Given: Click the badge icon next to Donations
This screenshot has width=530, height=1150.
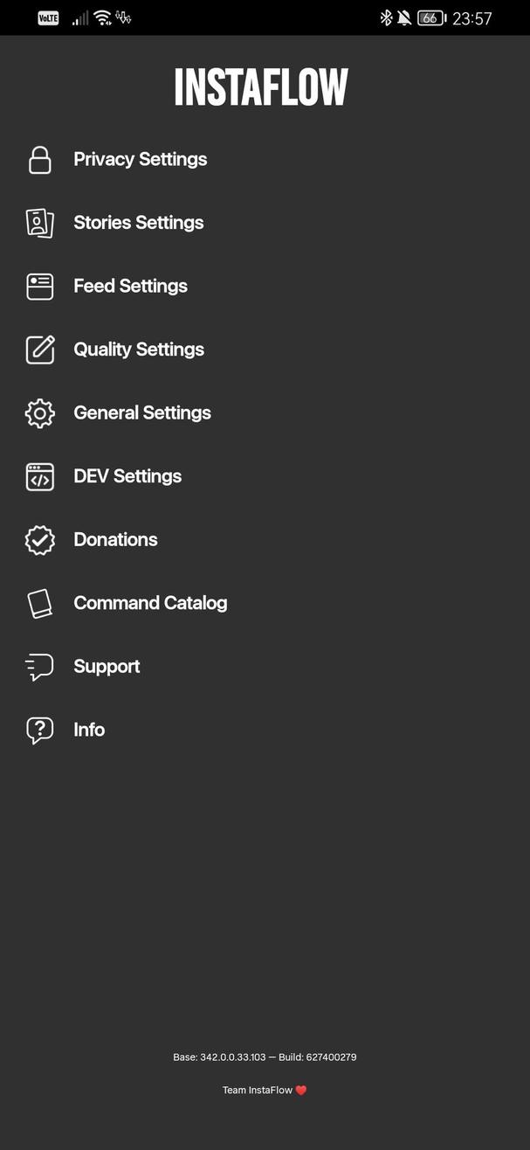Looking at the screenshot, I should pos(39,540).
